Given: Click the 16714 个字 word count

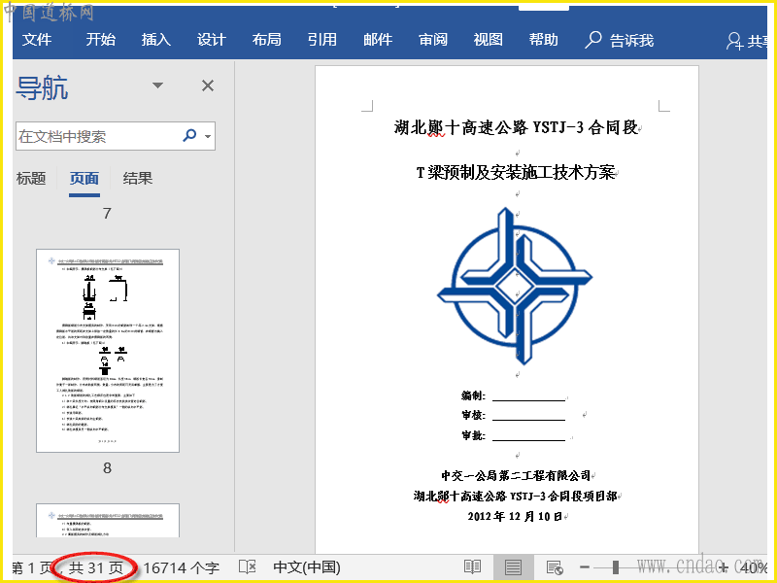Looking at the screenshot, I should 181,567.
